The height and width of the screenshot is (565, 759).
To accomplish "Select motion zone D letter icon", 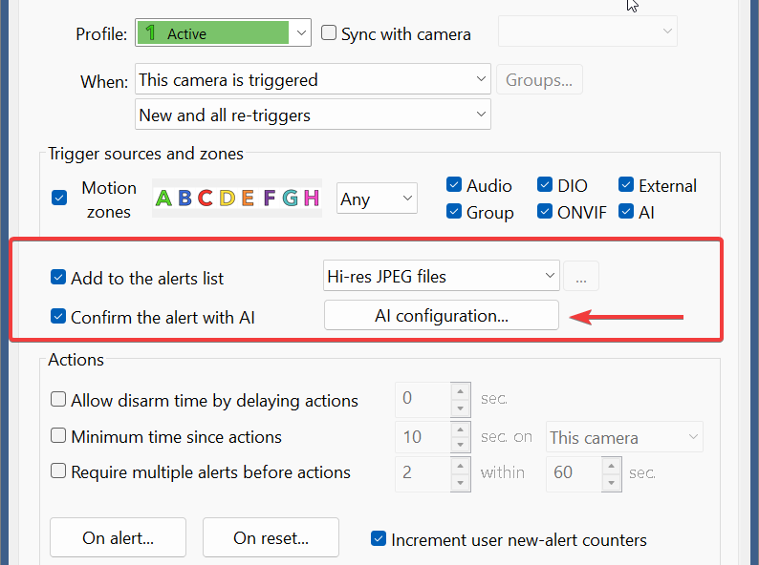I will (227, 199).
